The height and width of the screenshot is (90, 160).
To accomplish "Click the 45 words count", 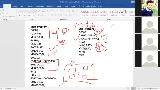I will click(x=8, y=88).
